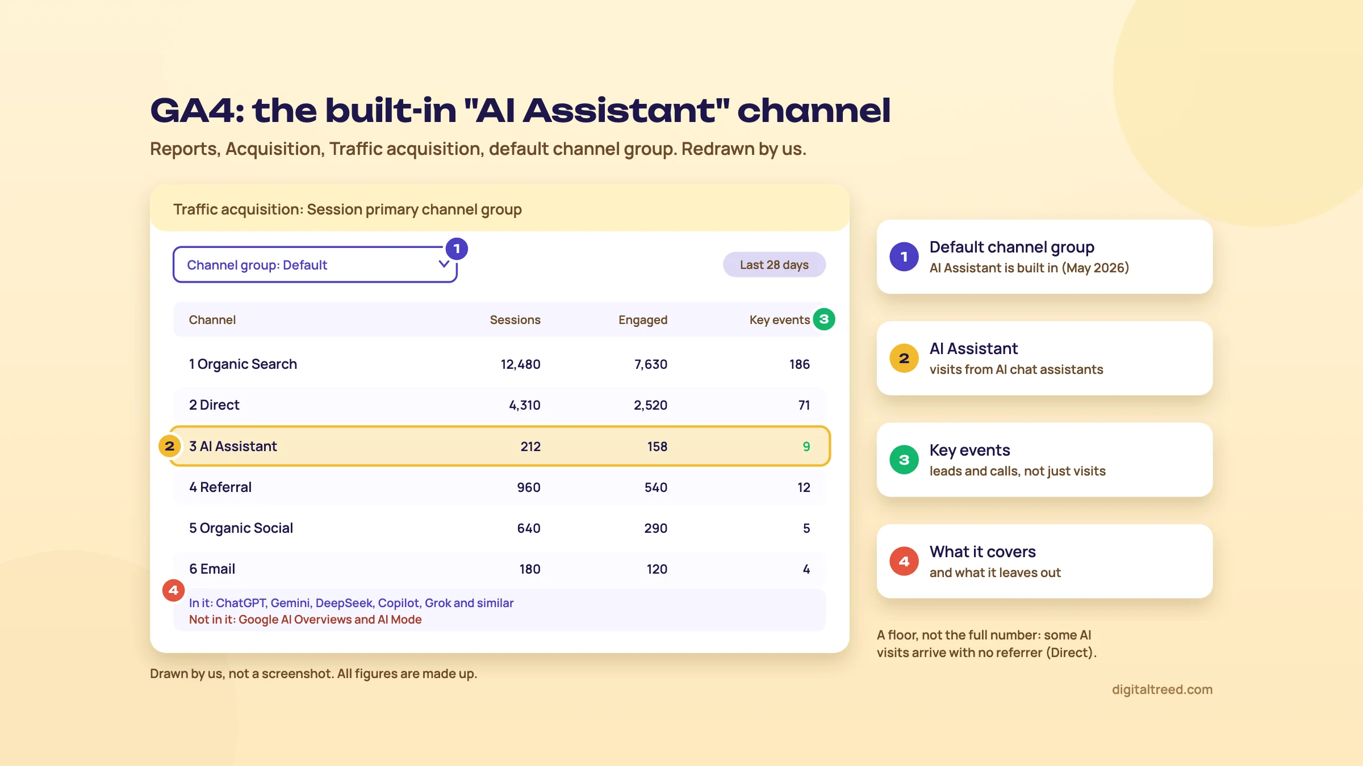Select the 5 Organic Social row label
Viewport: 1363px width, 766px height.
241,528
